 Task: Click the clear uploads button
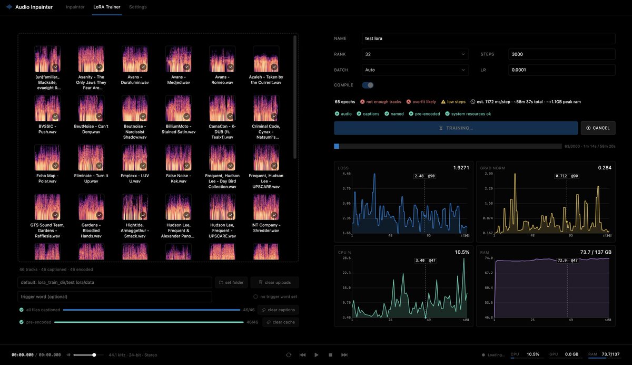274,282
